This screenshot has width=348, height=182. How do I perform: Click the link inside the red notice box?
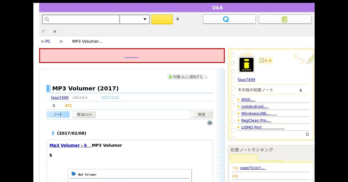click(132, 56)
